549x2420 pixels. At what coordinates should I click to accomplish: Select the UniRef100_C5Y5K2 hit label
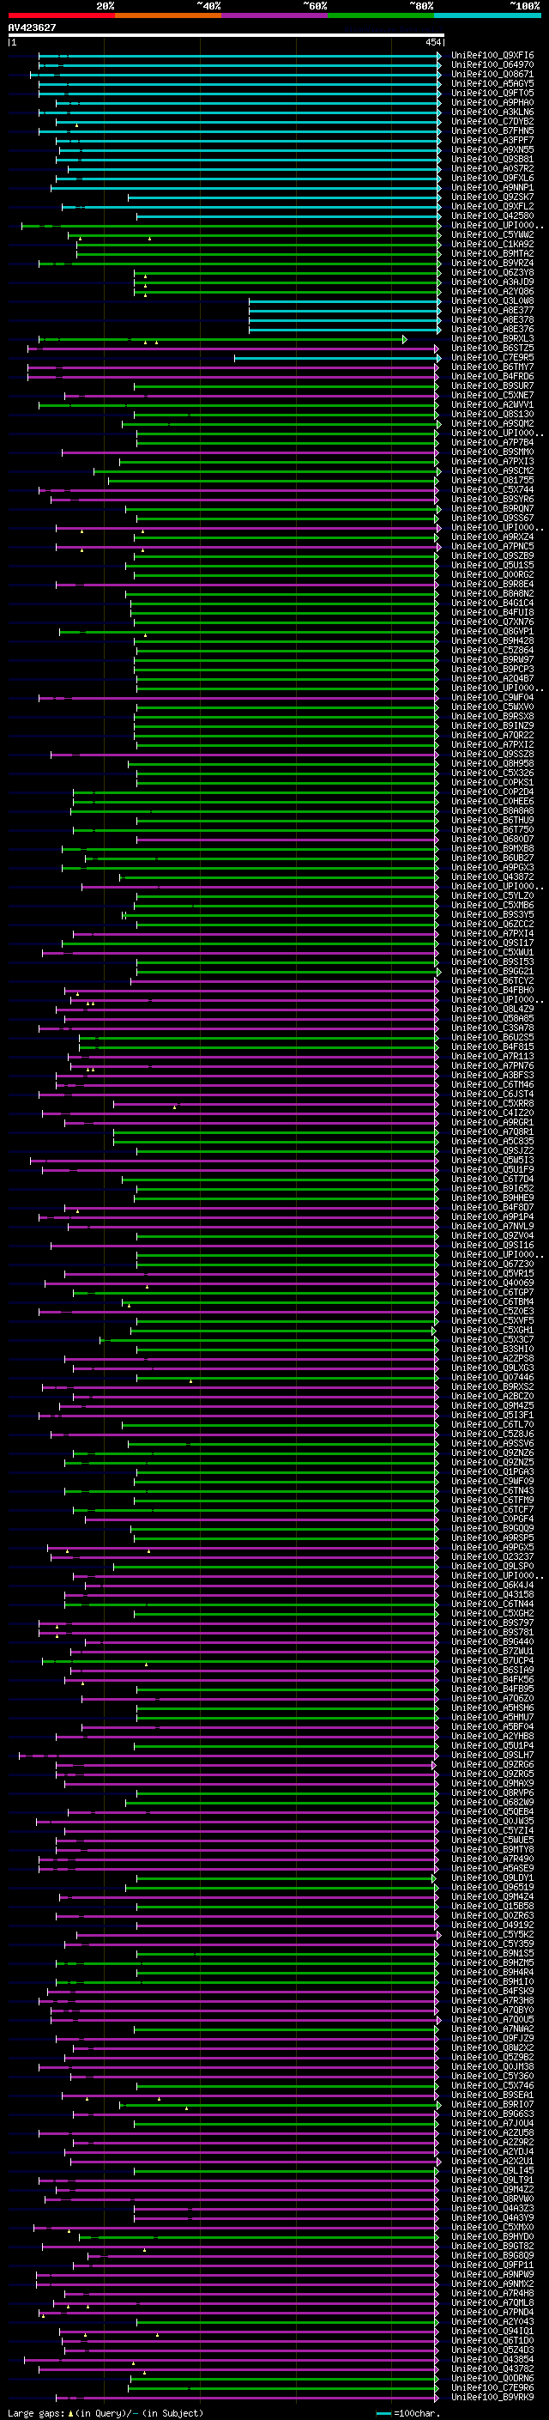tap(492, 1934)
